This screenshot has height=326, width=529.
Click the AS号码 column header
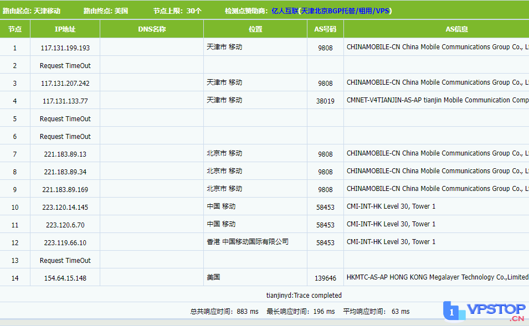[x=325, y=29]
